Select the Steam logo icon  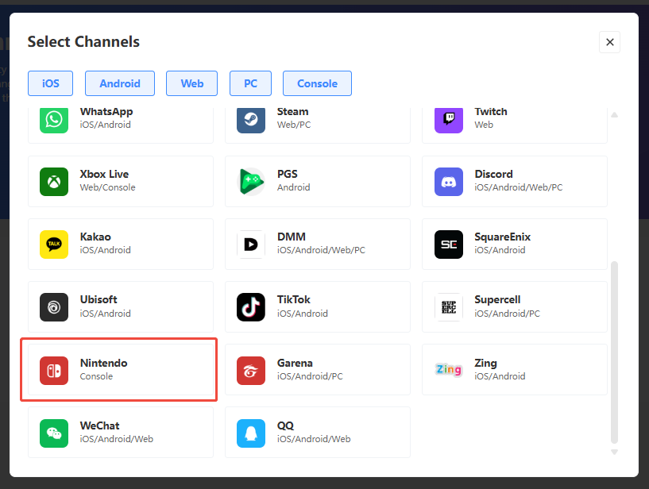[251, 119]
